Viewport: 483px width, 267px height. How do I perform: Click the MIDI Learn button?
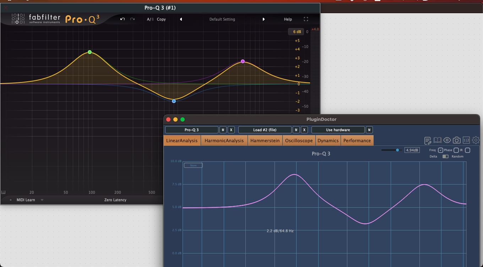tap(26, 200)
